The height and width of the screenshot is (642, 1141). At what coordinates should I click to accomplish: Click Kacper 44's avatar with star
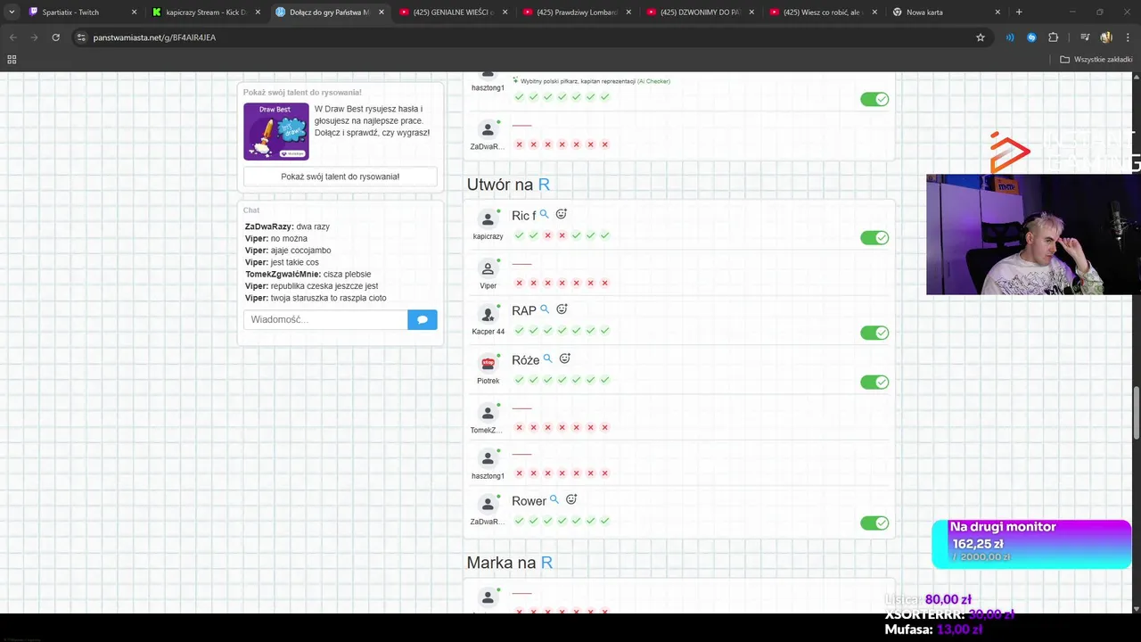click(488, 314)
